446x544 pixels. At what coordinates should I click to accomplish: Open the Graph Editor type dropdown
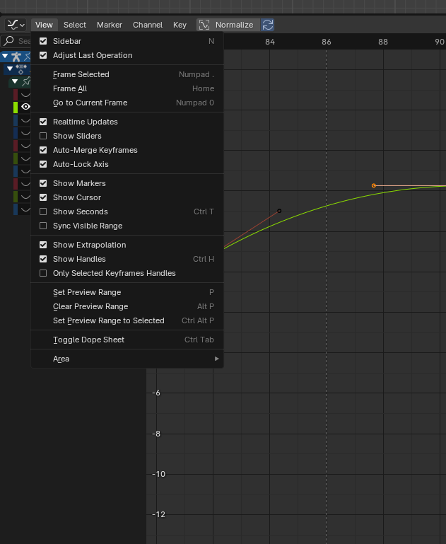16,25
